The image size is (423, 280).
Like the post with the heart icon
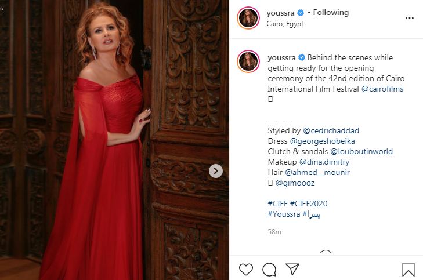(246, 269)
